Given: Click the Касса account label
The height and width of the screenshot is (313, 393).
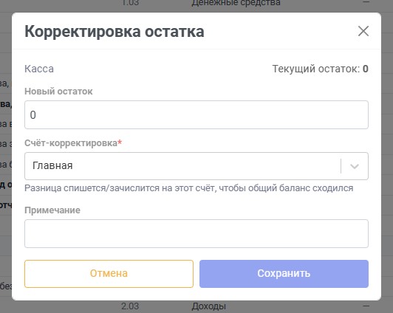Looking at the screenshot, I should (x=39, y=69).
